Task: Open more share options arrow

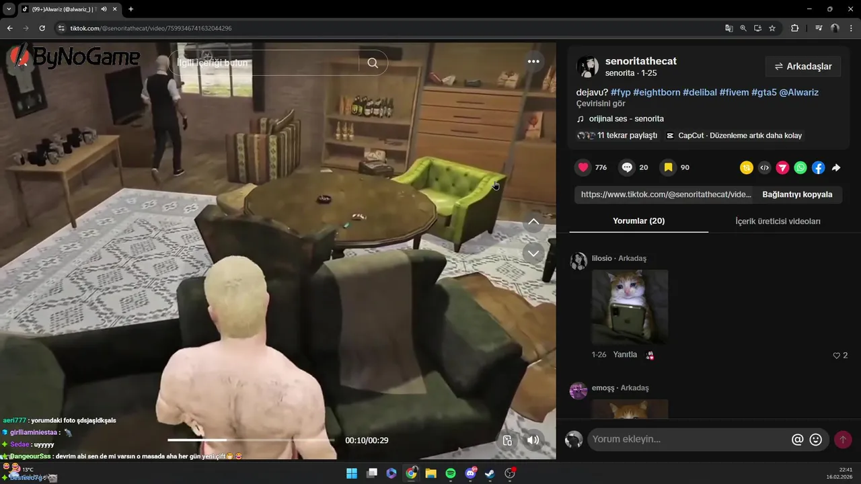Action: (836, 168)
